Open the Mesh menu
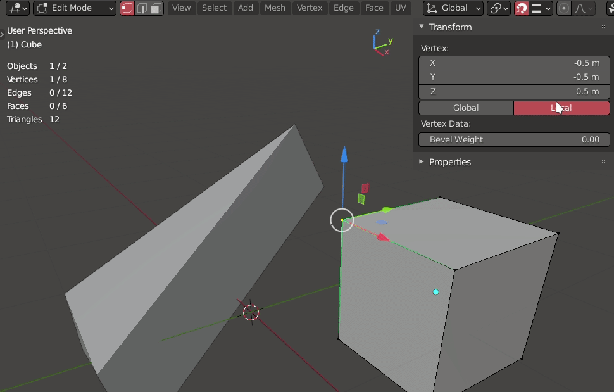Image resolution: width=614 pixels, height=392 pixels. [x=275, y=8]
